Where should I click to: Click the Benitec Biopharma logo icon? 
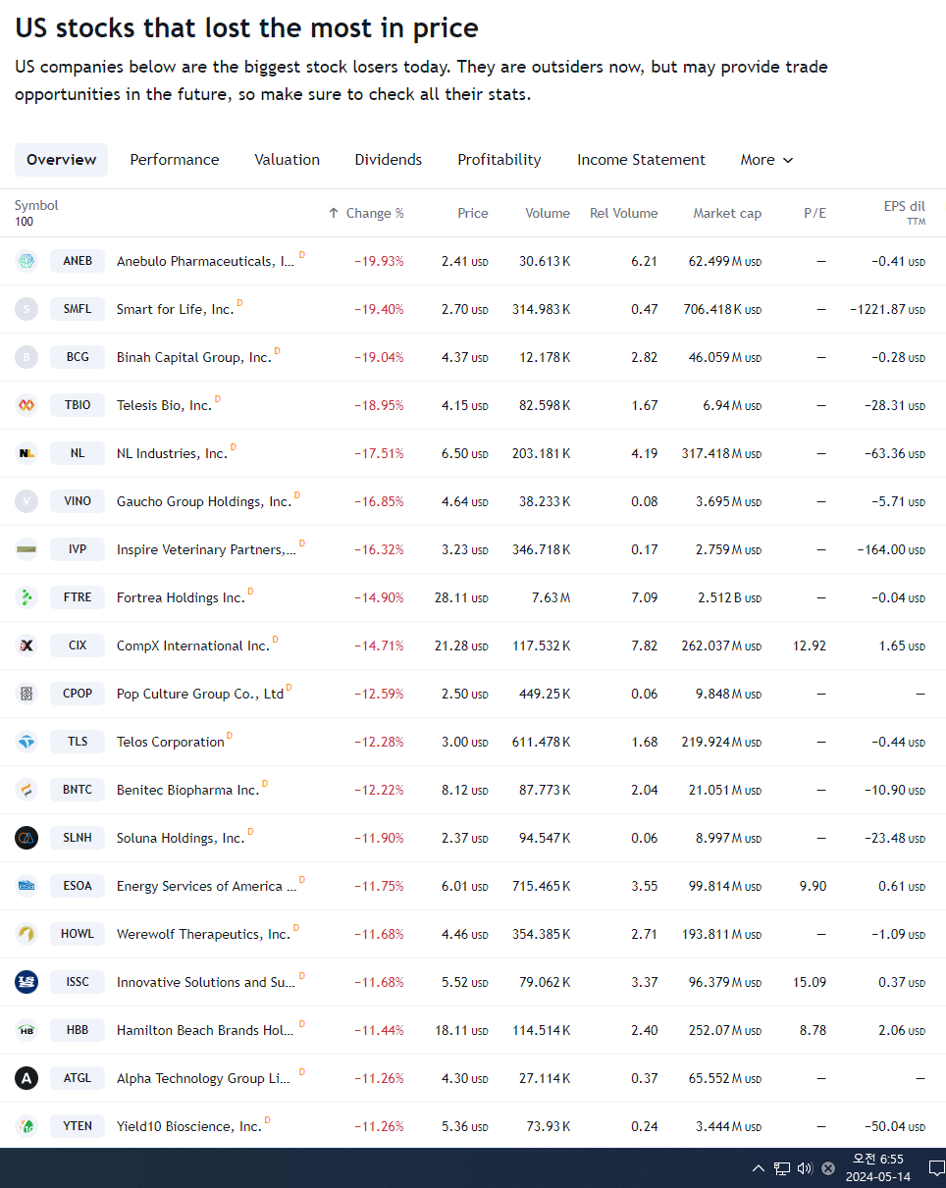tap(26, 790)
